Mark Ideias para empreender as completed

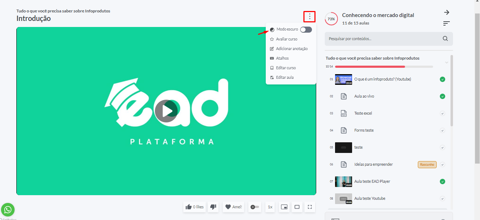442,164
